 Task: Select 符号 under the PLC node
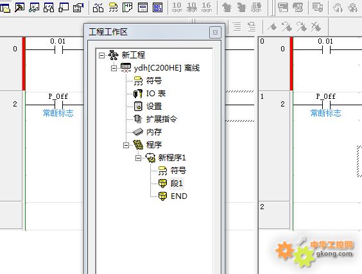click(154, 81)
